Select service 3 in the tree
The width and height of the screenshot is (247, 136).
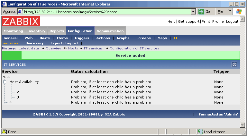click(18, 98)
